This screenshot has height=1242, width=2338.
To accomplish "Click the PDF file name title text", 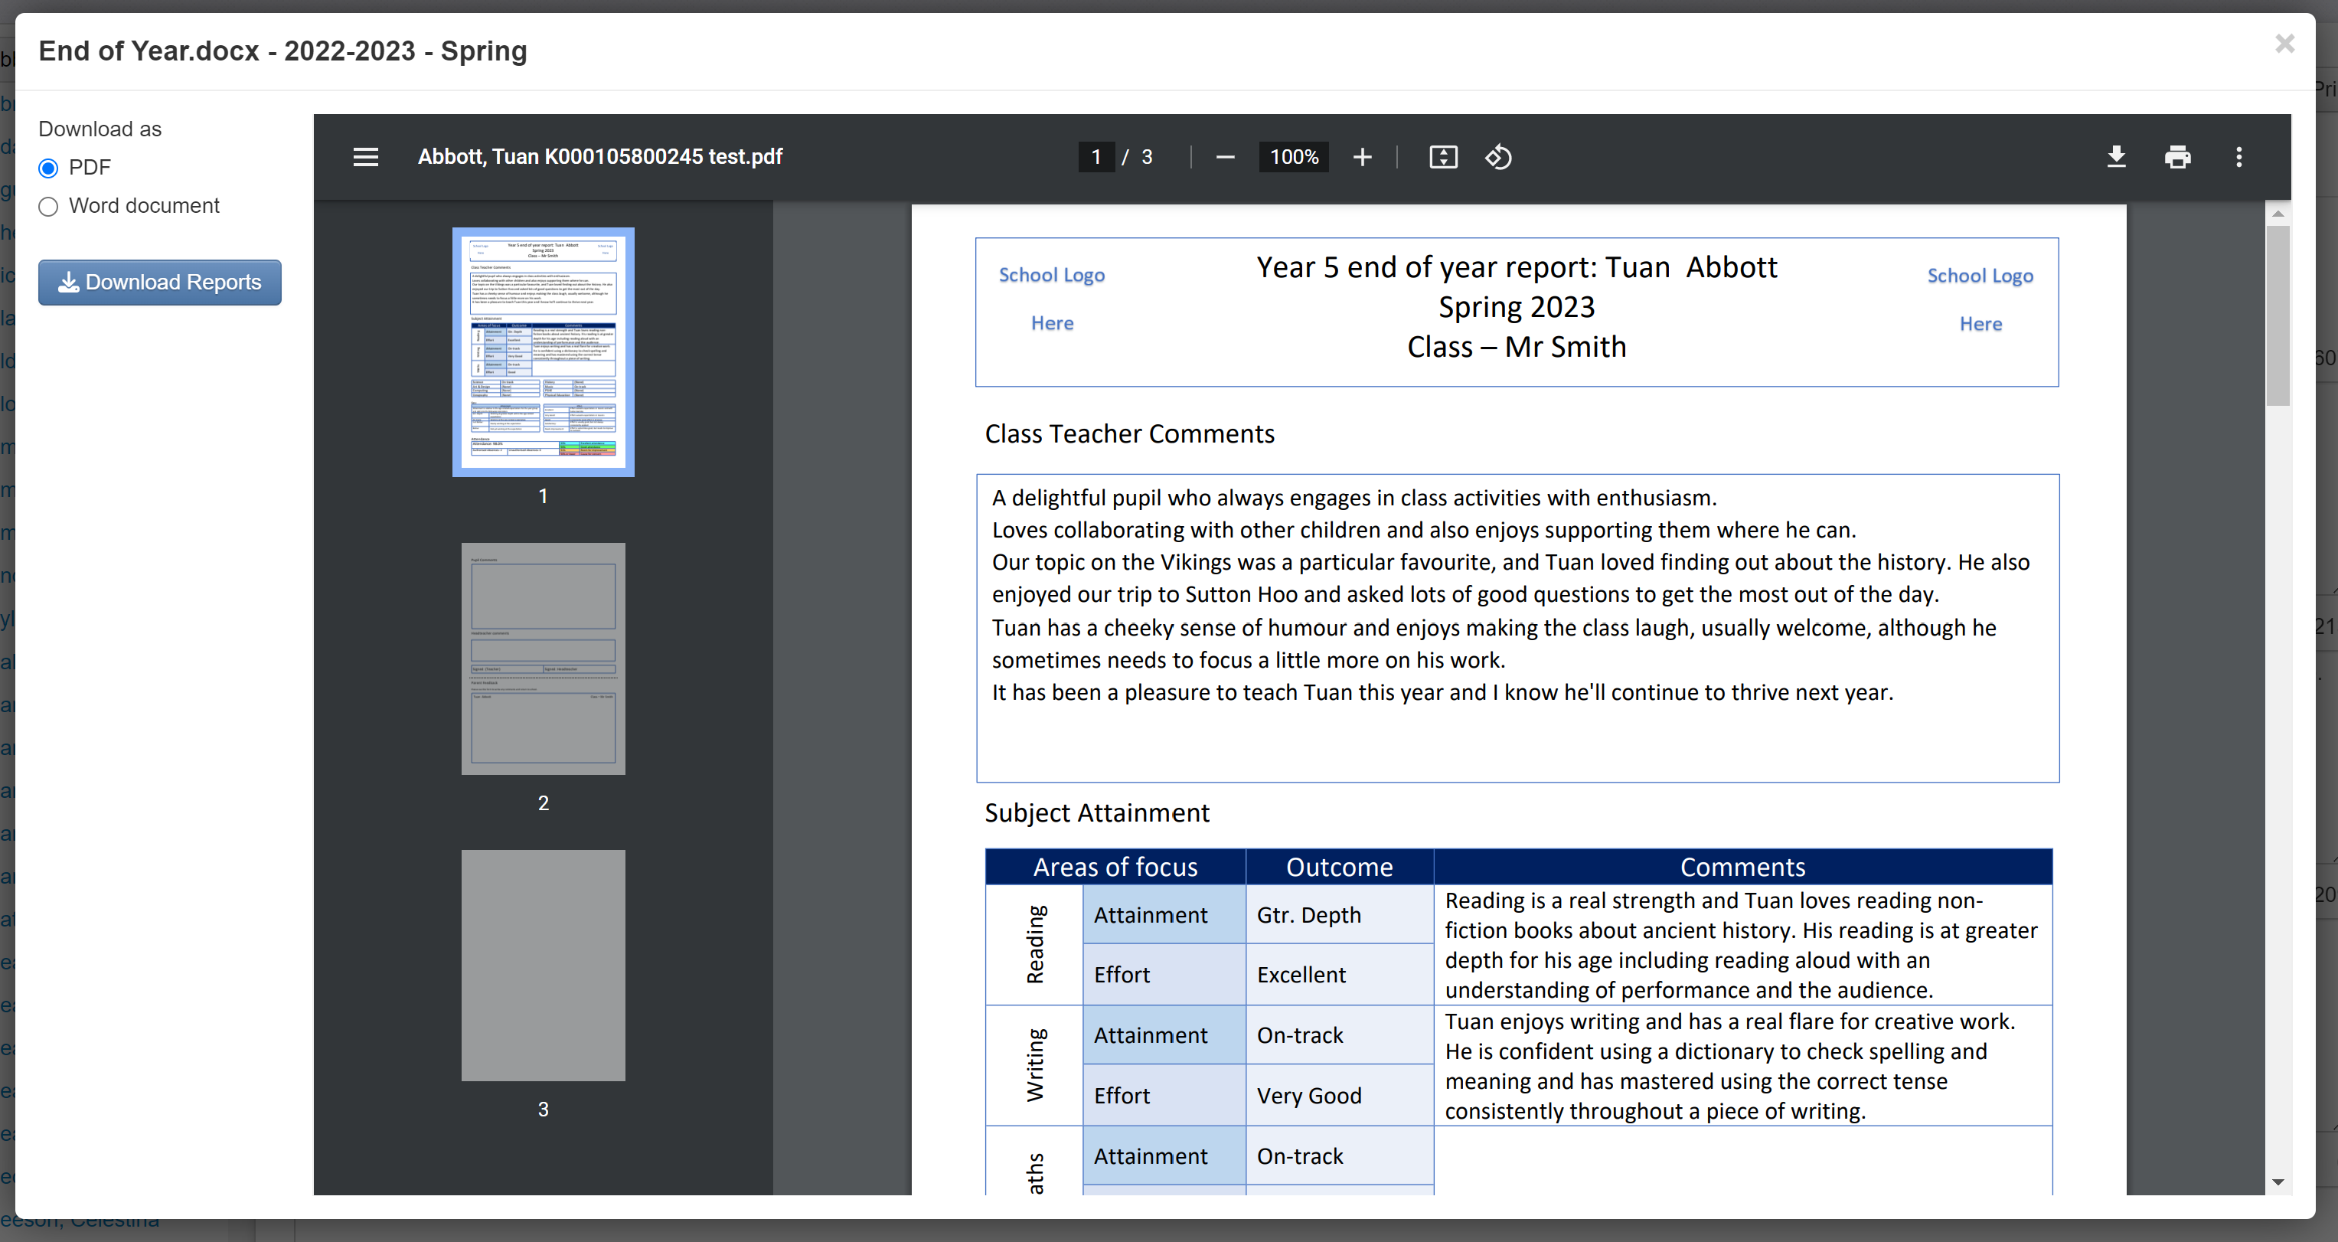I will pos(600,157).
